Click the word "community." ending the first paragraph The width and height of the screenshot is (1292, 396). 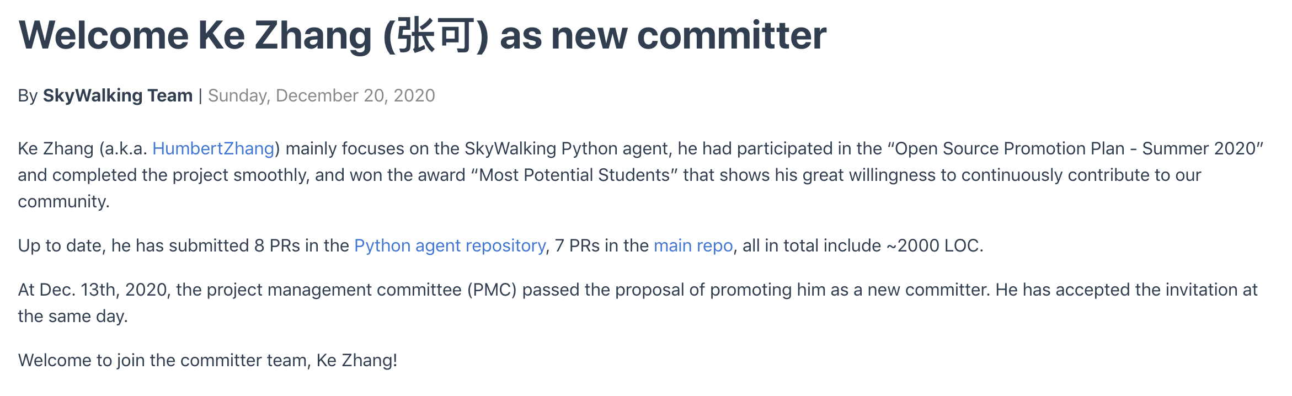pos(63,202)
